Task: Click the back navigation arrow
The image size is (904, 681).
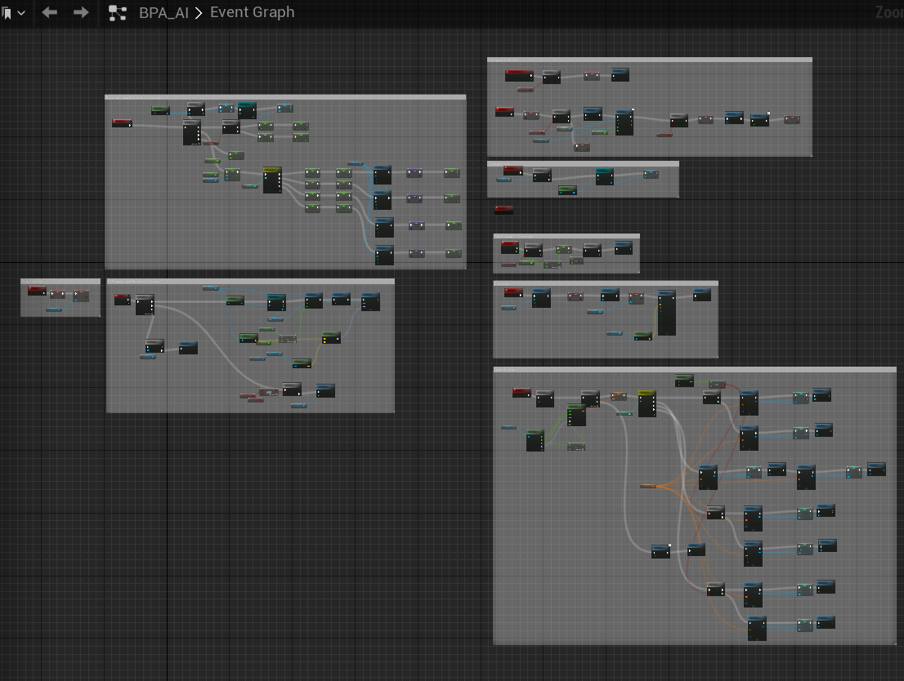Action: 50,12
